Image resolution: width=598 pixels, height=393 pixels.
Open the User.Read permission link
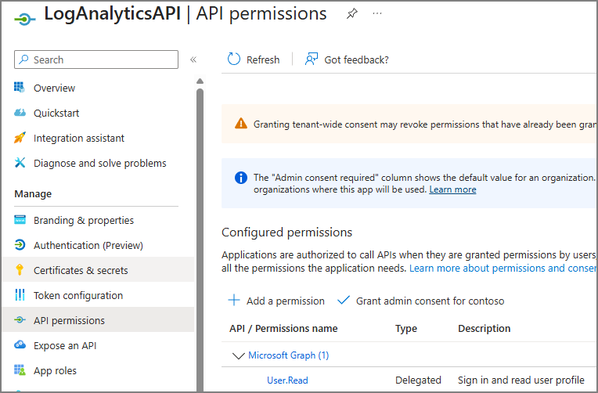pos(287,380)
